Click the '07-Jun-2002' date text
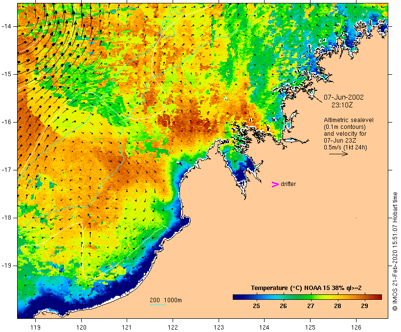401x332 pixels. pyautogui.click(x=344, y=97)
